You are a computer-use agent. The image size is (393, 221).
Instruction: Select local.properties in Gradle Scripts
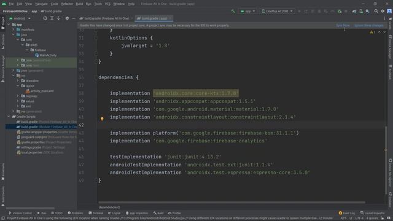pyautogui.click(x=39, y=152)
